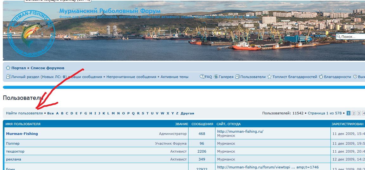Sort by the Сообщения column header
The height and width of the screenshot is (170, 365).
(x=202, y=124)
